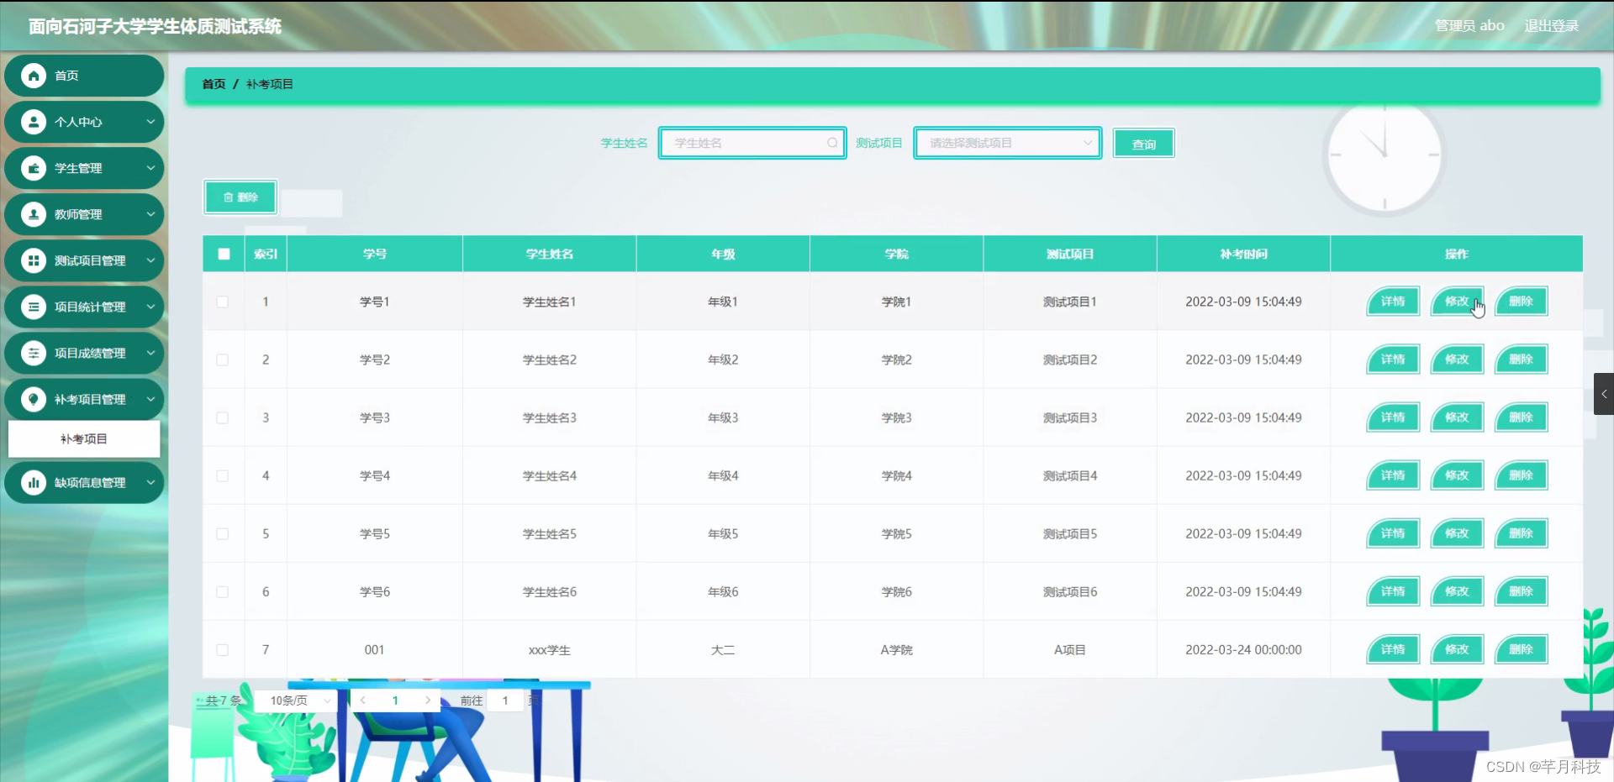Screen dimensions: 1614x782
Task: Select 补考项目 in the sidebar submenu
Action: [84, 438]
